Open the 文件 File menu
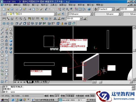136x102 pixels. tap(8, 5)
